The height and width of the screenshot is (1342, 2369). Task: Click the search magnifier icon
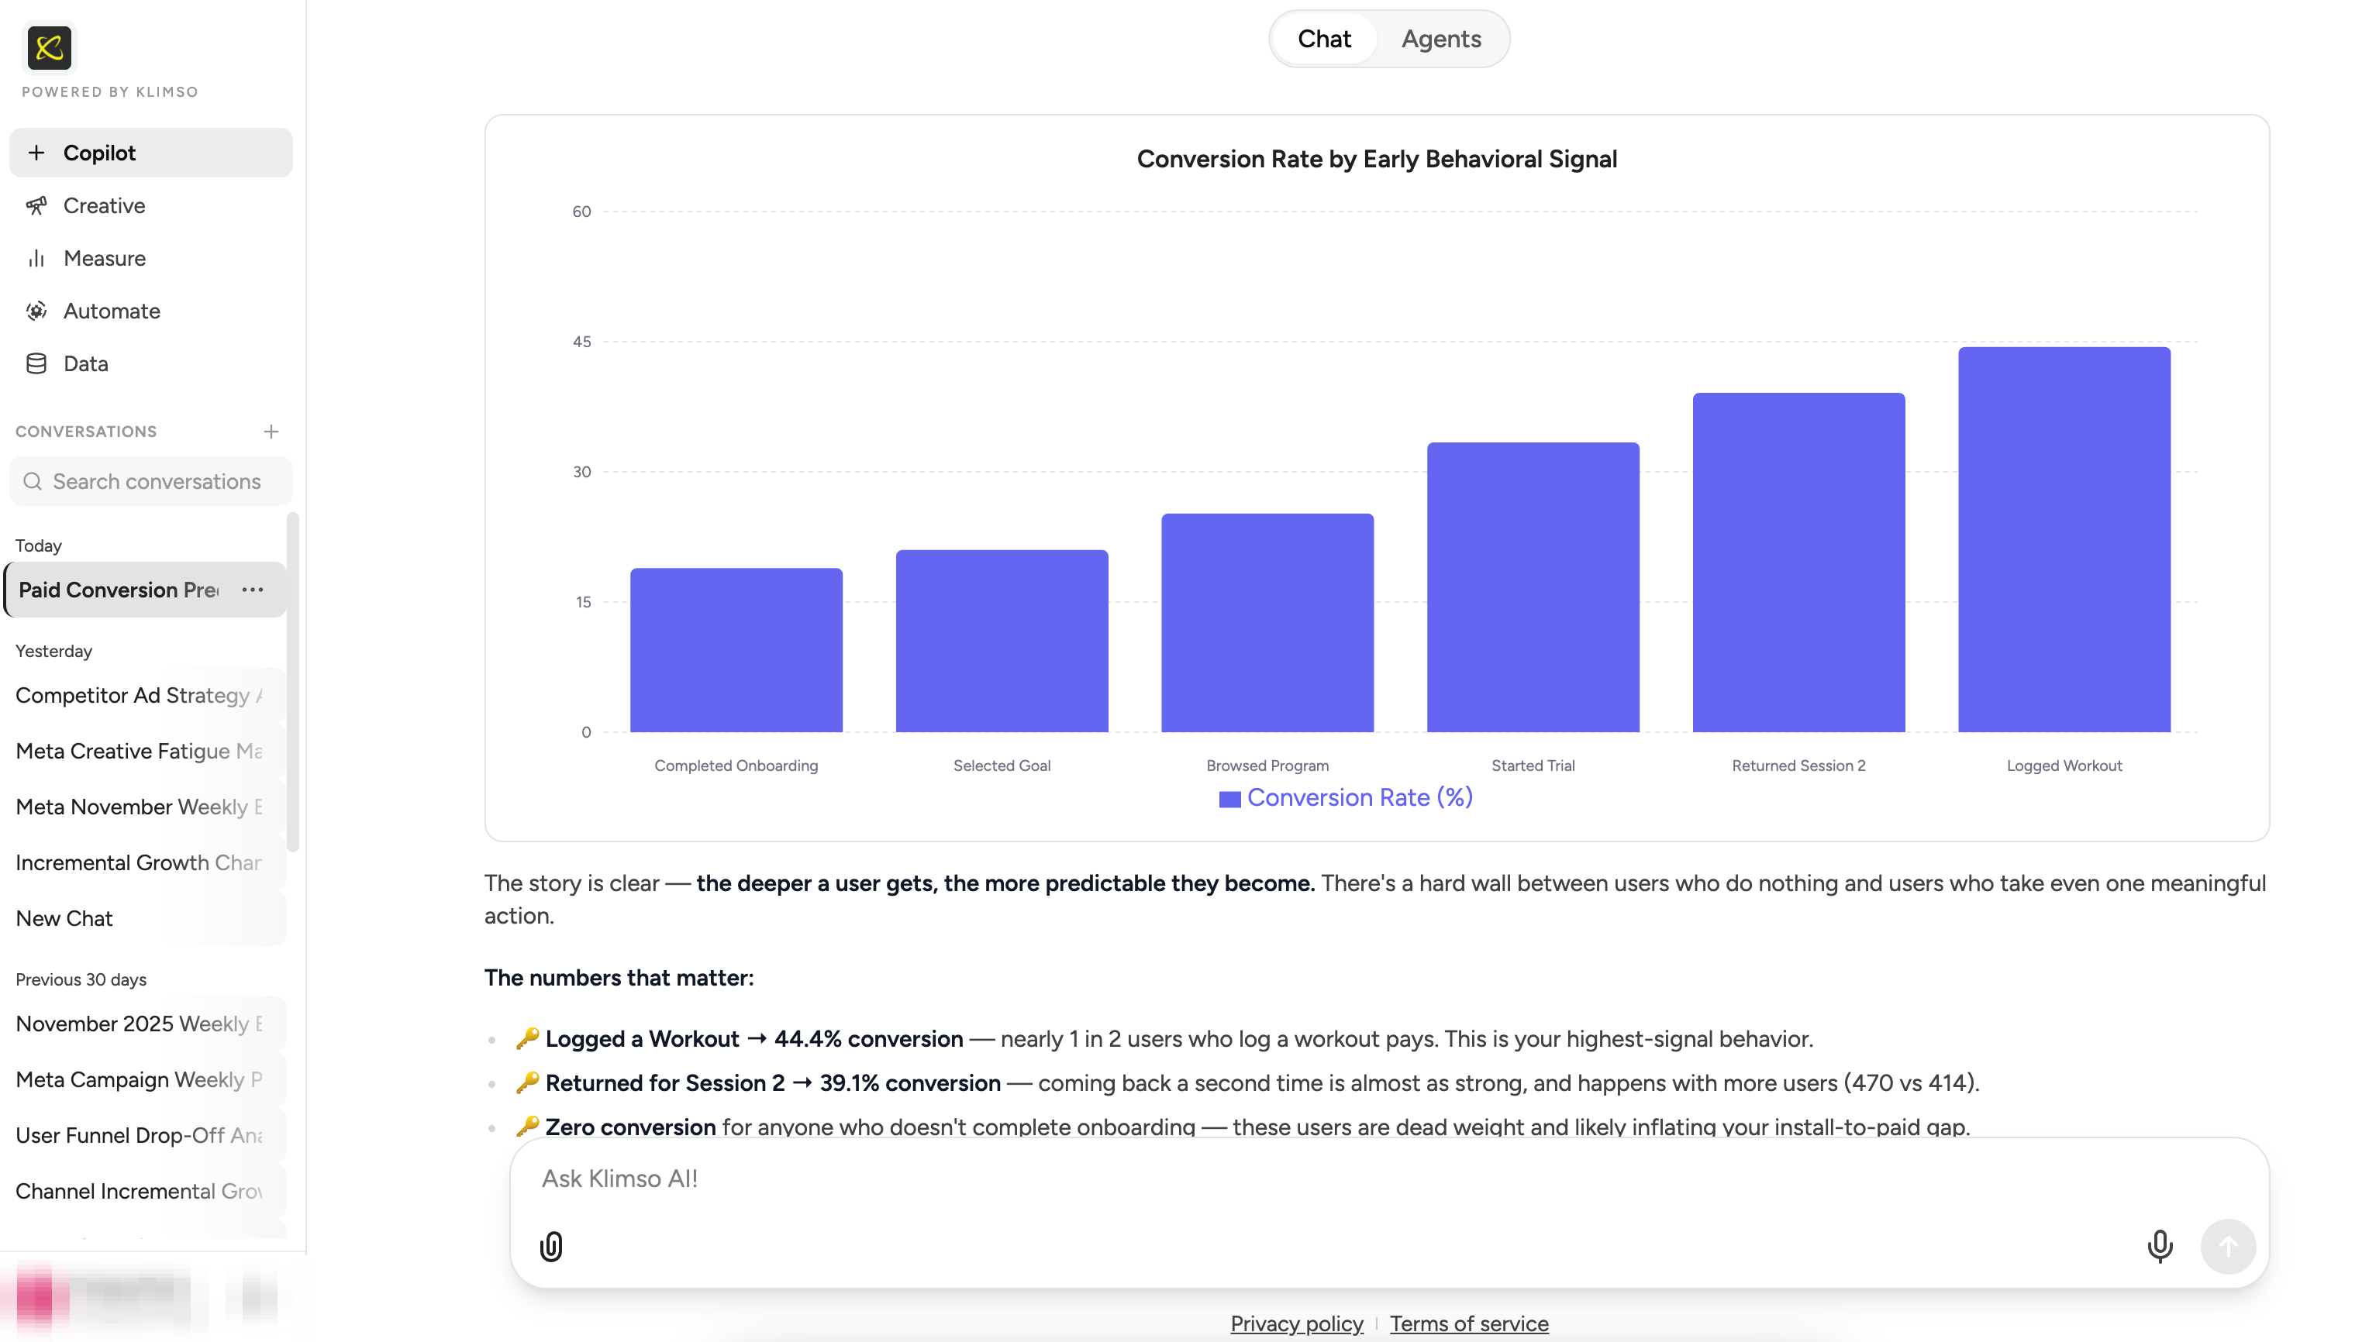tap(33, 481)
